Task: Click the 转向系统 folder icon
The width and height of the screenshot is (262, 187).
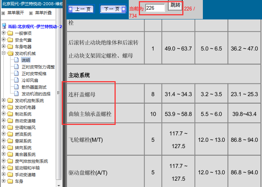Action: (x=10, y=148)
